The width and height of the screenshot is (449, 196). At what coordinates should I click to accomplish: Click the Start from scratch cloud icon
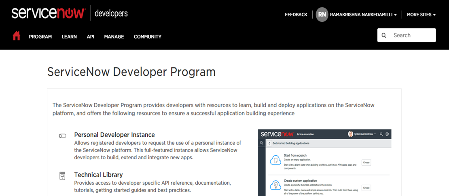(275, 161)
